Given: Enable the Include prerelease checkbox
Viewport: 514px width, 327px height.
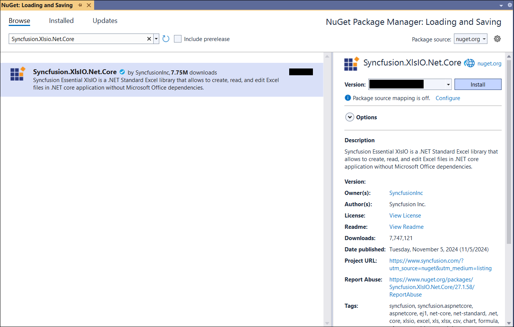Looking at the screenshot, I should (x=178, y=39).
